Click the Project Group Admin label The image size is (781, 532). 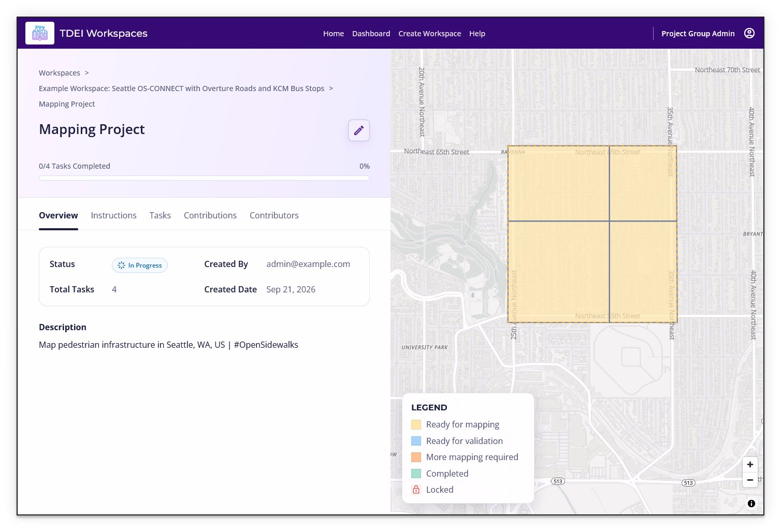coord(698,34)
